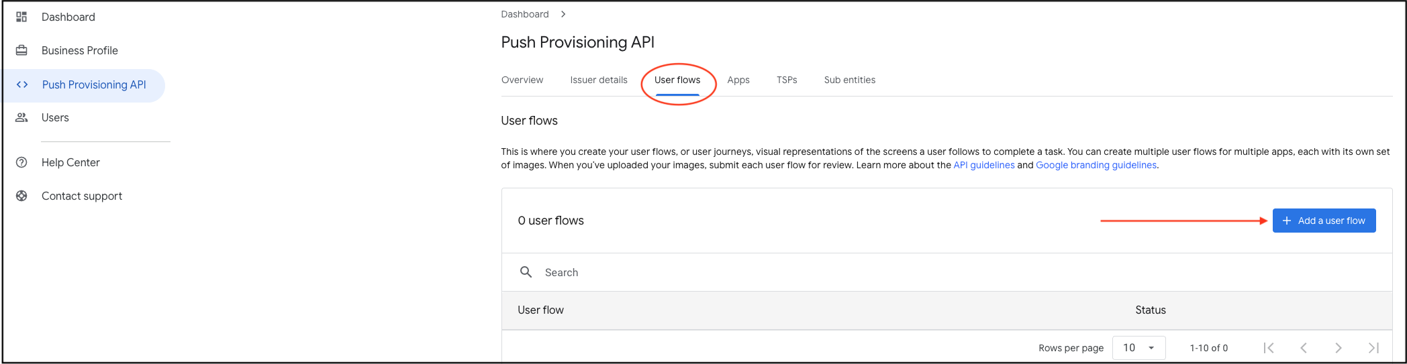Image resolution: width=1407 pixels, height=364 pixels.
Task: Click the Push Provisioning API code brackets icon
Action: pos(22,84)
